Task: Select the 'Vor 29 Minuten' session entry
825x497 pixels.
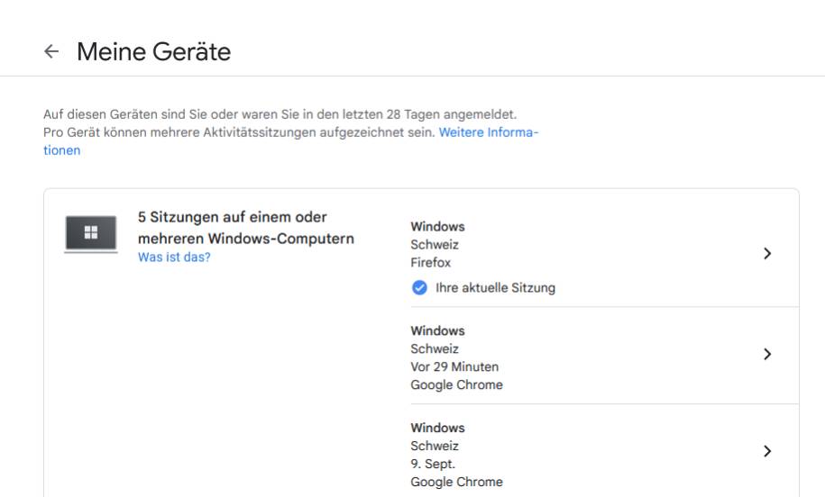Action: click(454, 366)
